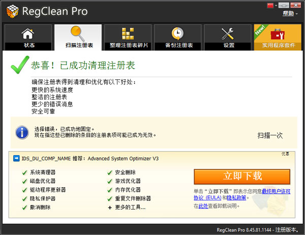This screenshot has height=235, width=305.
Task: Open the language flag dropdown
Action: coord(276,6)
